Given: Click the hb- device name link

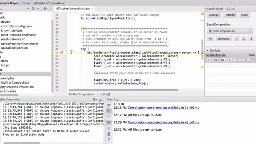Looking at the screenshot, I should [x=216, y=55].
